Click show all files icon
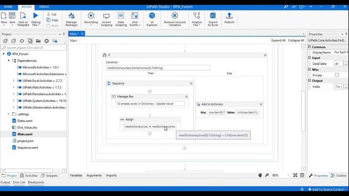This screenshot has width=349, height=196. pos(30,41)
